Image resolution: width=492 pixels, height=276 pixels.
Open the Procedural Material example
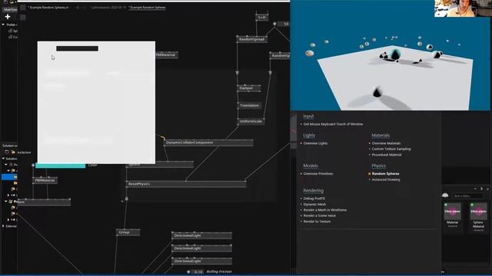click(x=387, y=155)
